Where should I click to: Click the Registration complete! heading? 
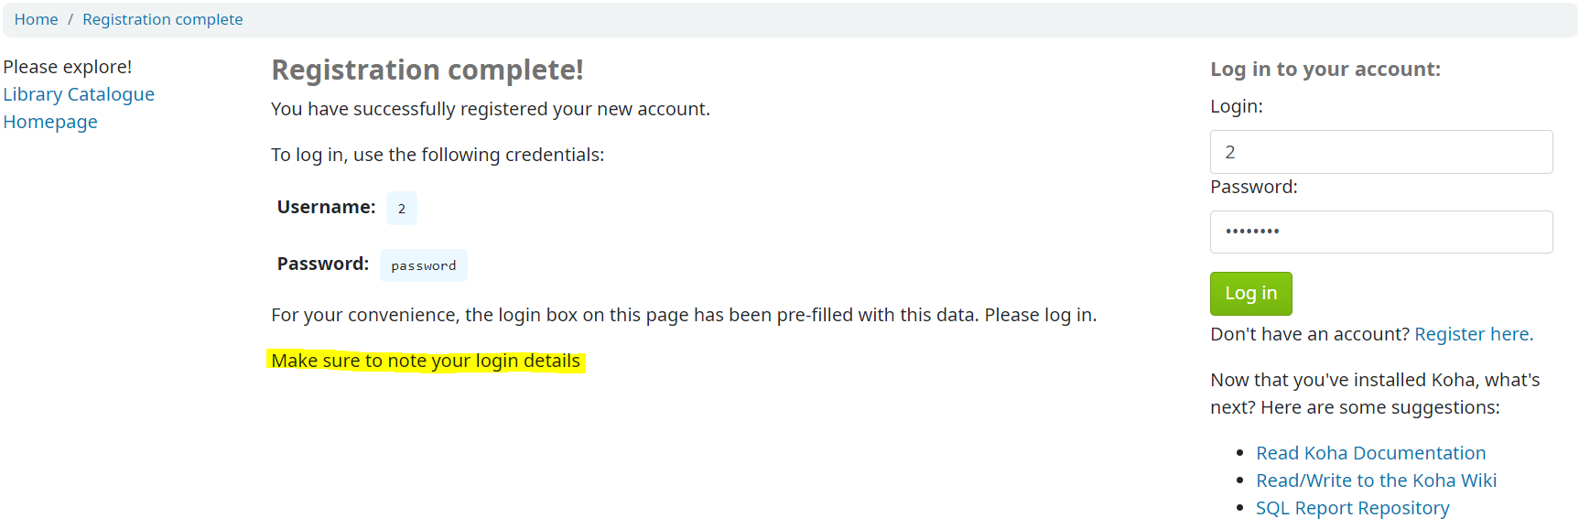click(427, 70)
